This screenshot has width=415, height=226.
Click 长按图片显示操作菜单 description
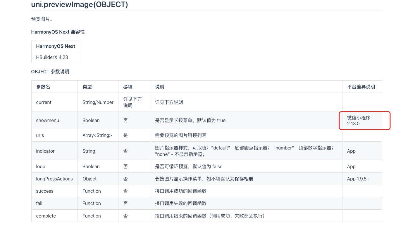(204, 179)
